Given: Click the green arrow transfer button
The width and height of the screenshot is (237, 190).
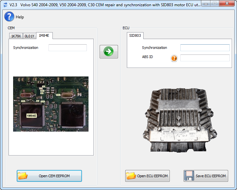Looking at the screenshot, I should coord(109,52).
